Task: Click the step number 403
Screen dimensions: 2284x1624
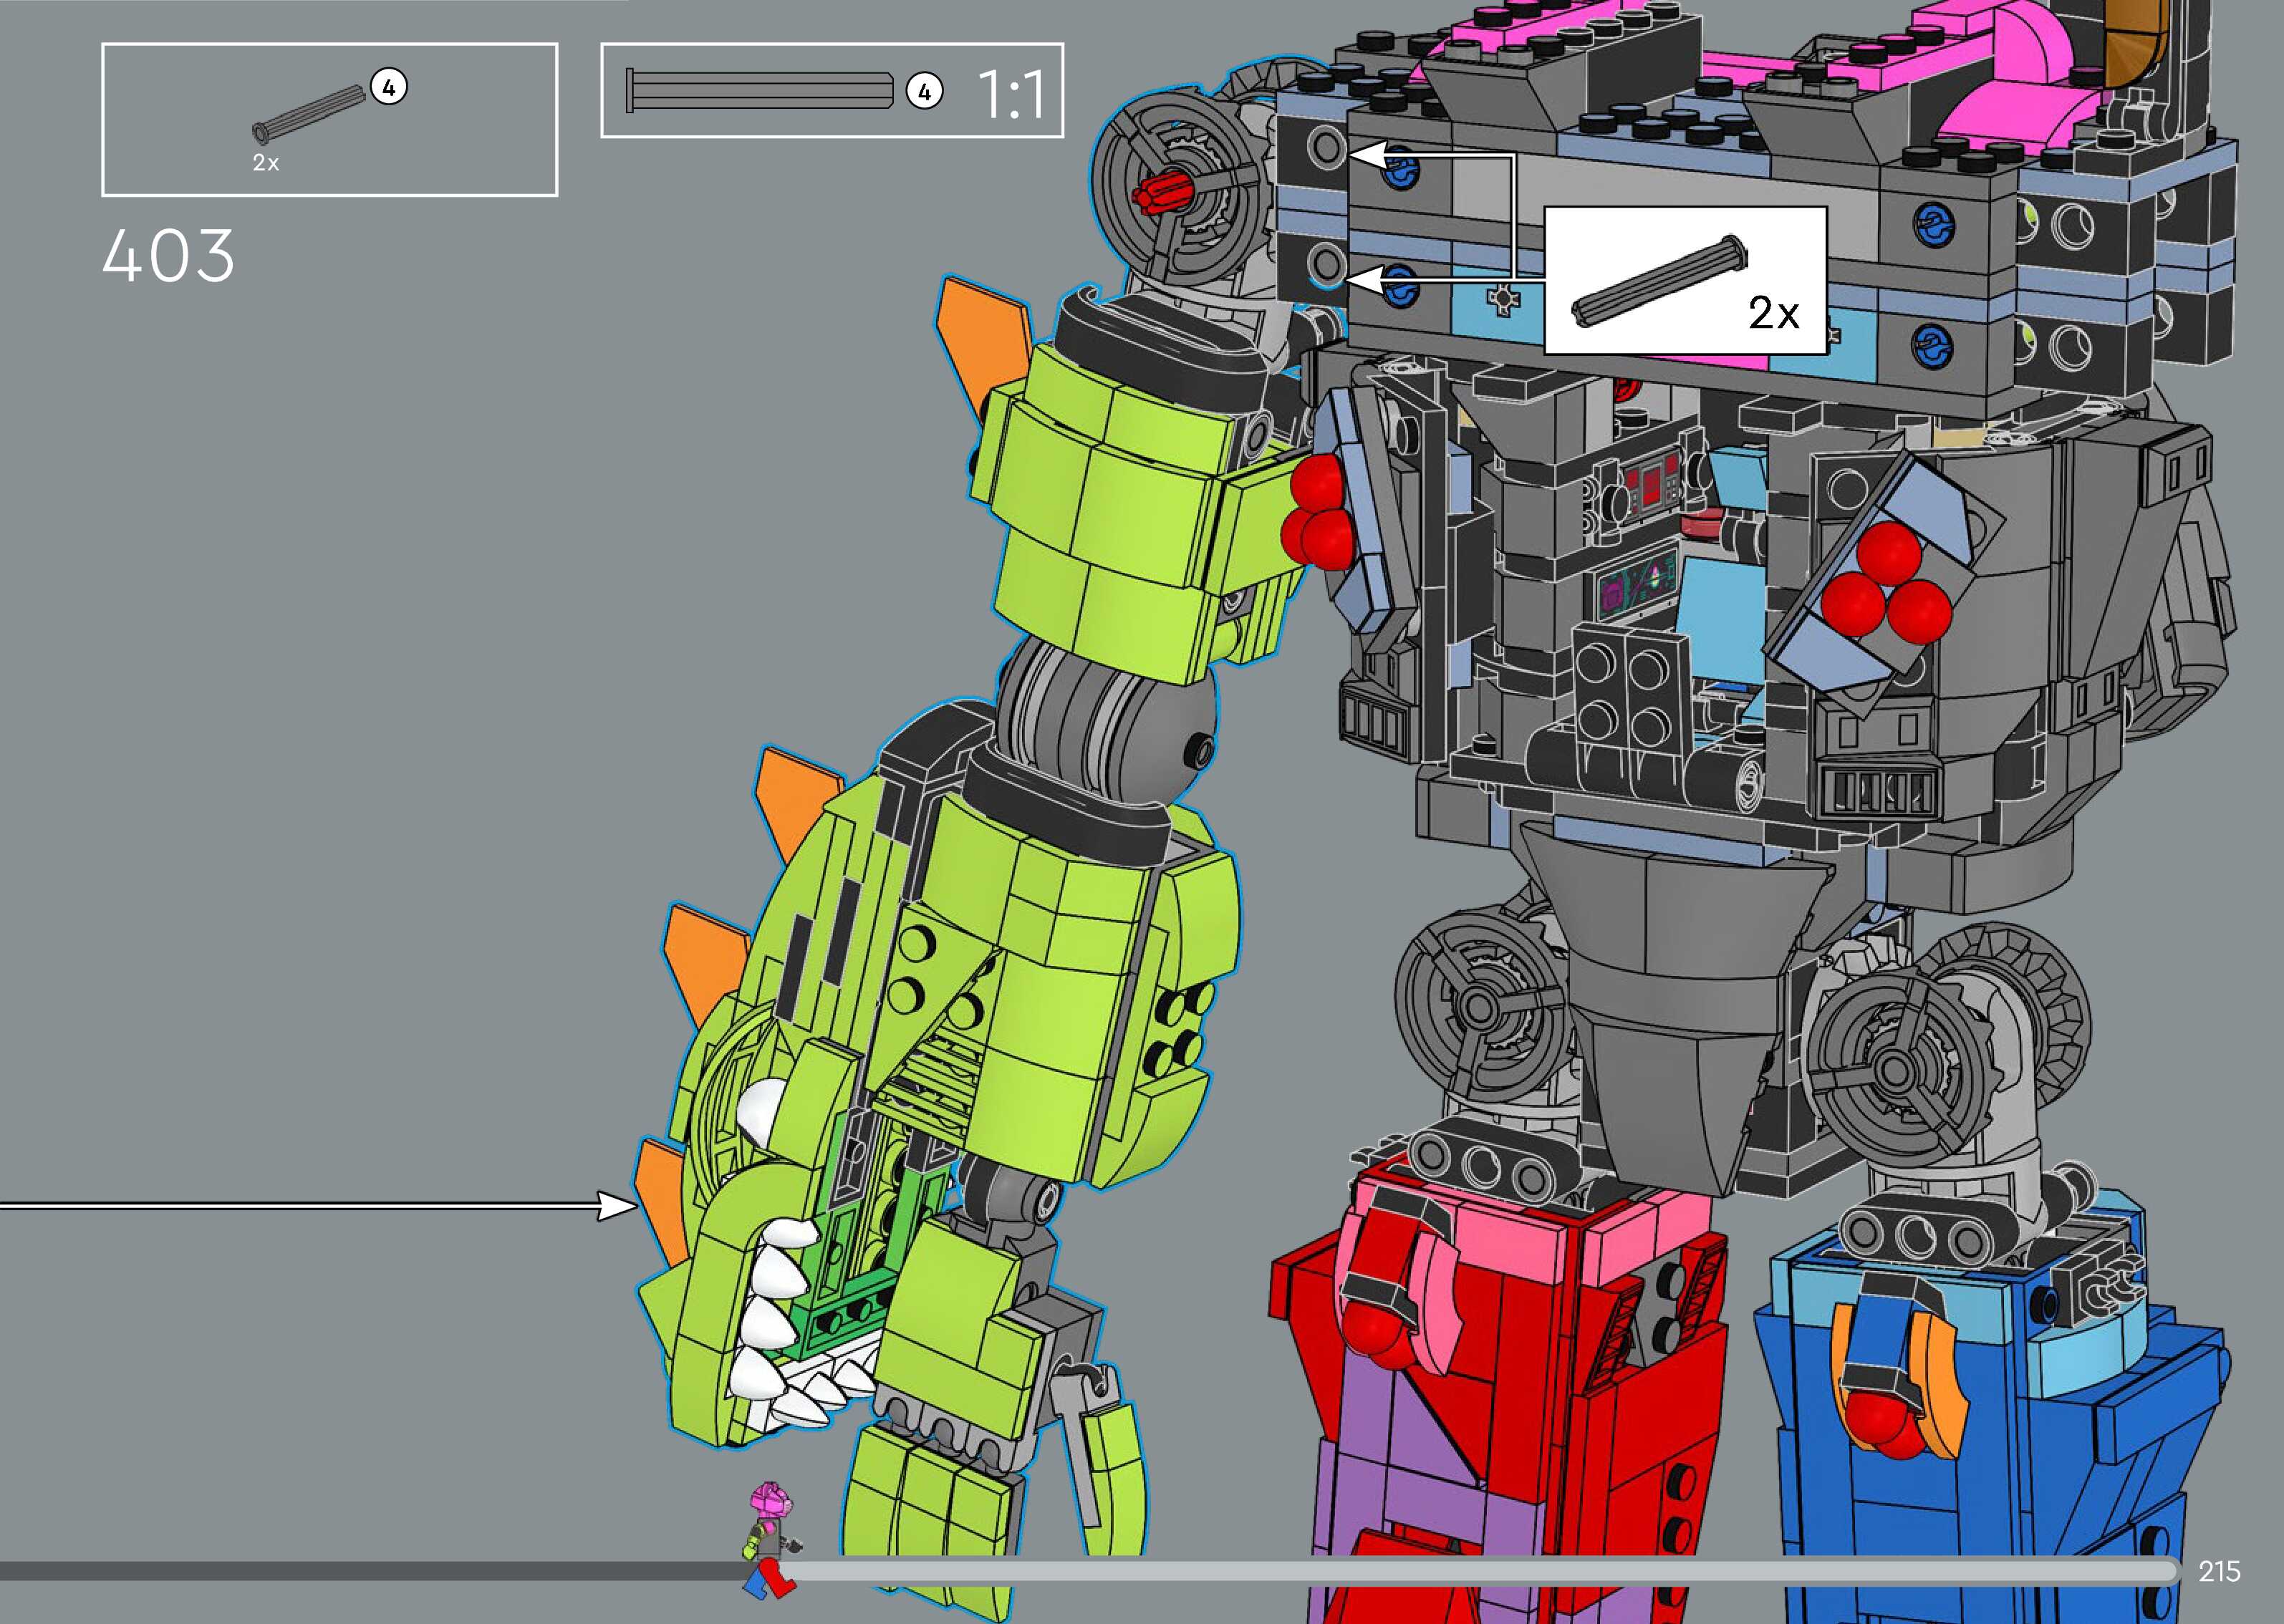Action: 168,256
